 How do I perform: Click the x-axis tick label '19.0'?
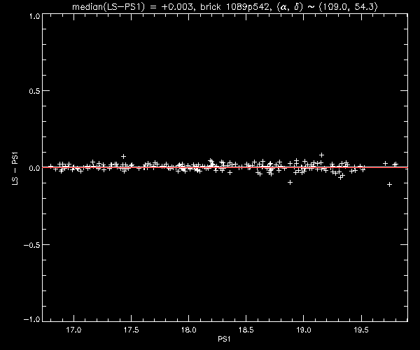304,330
